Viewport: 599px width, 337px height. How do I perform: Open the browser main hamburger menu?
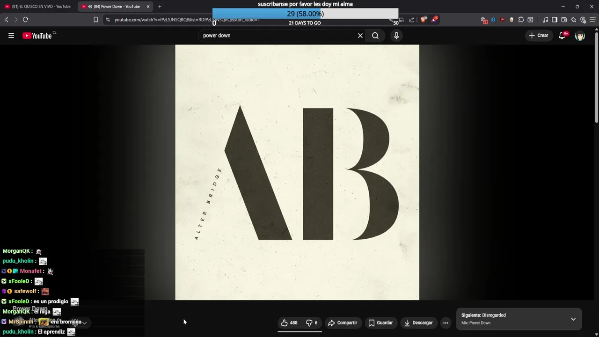coord(593,20)
